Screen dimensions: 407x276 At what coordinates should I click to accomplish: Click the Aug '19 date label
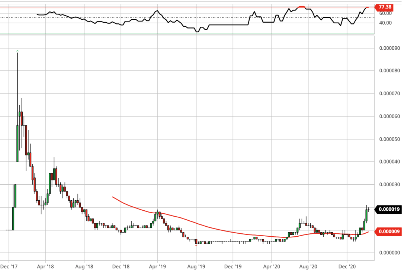click(x=196, y=267)
